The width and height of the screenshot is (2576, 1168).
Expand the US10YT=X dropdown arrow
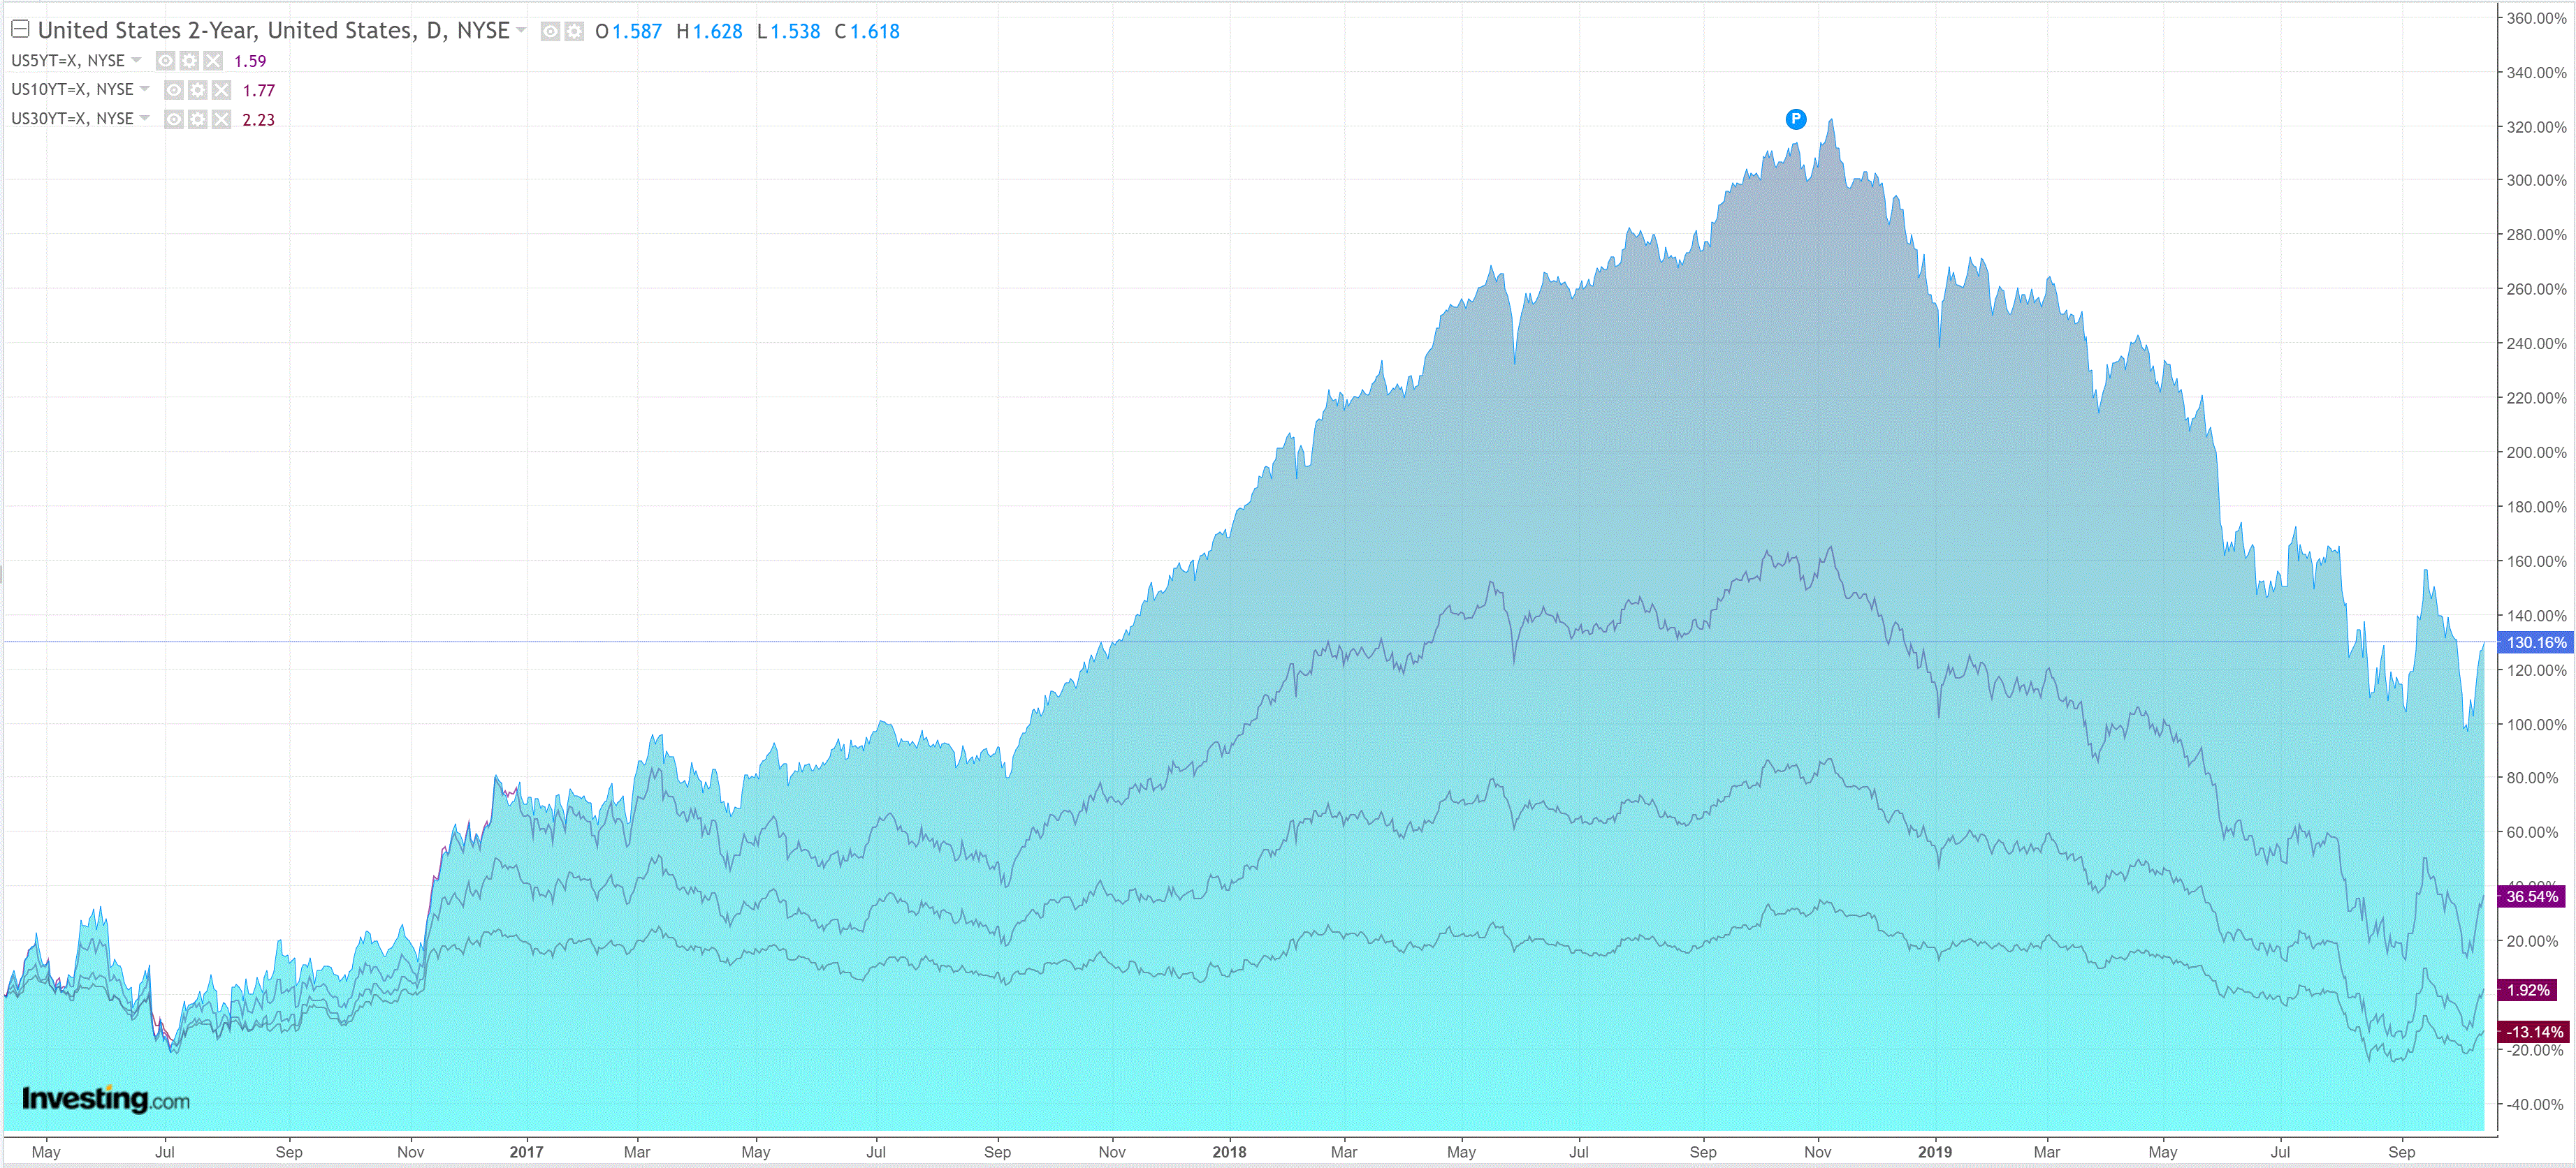tap(145, 89)
